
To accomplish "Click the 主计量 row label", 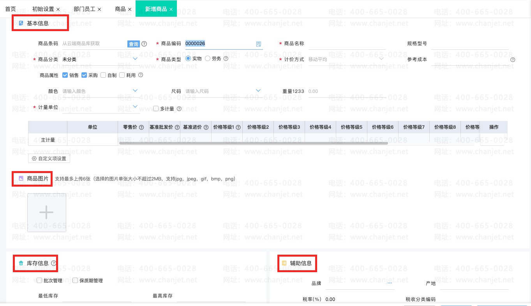I will tap(48, 140).
